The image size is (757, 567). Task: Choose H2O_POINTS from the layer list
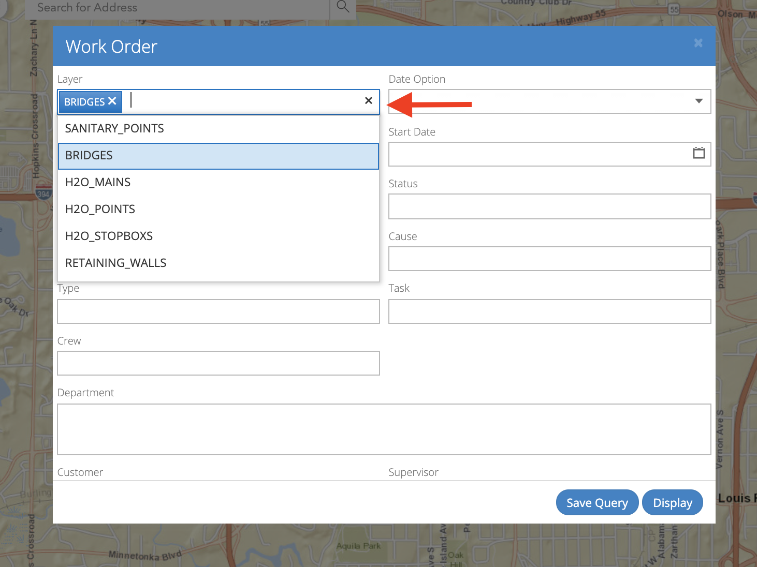click(219, 210)
